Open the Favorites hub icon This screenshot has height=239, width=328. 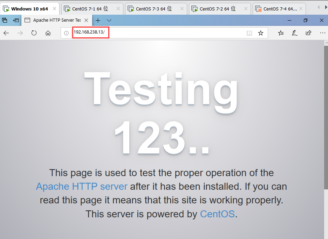281,33
